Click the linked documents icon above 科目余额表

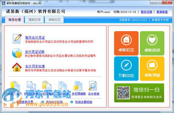tap(31, 86)
